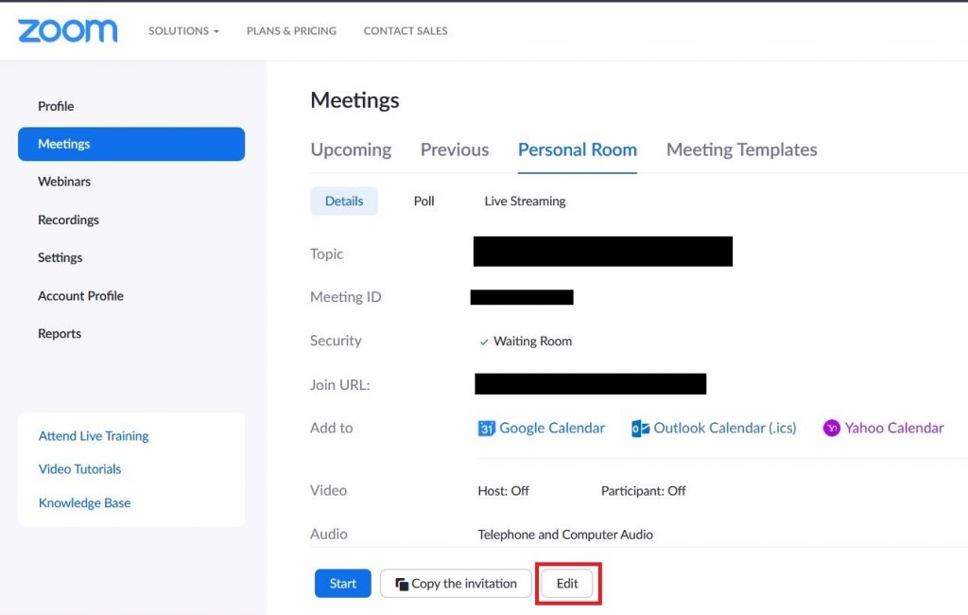Click the Edit button
Image resolution: width=968 pixels, height=615 pixels.
pyautogui.click(x=567, y=584)
